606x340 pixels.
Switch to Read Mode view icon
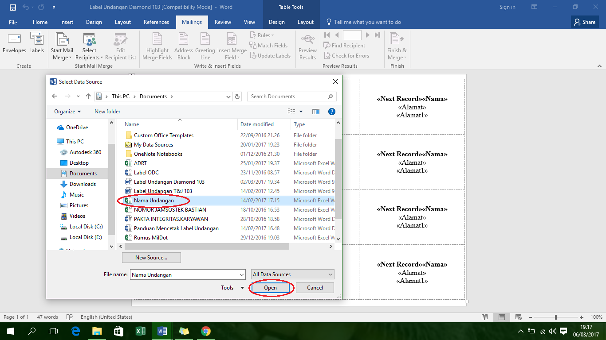pyautogui.click(x=485, y=317)
